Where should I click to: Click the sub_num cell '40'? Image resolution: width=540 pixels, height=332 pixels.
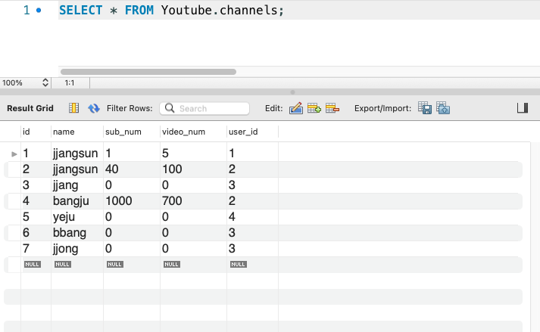coord(112,169)
